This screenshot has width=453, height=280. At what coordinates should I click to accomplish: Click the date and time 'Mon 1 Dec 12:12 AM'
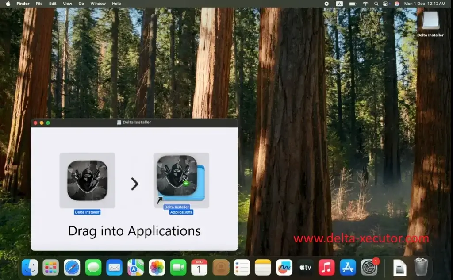point(425,4)
